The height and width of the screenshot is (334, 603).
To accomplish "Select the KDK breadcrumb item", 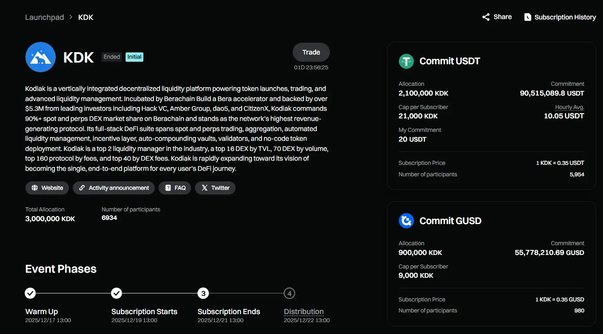I will 86,17.
